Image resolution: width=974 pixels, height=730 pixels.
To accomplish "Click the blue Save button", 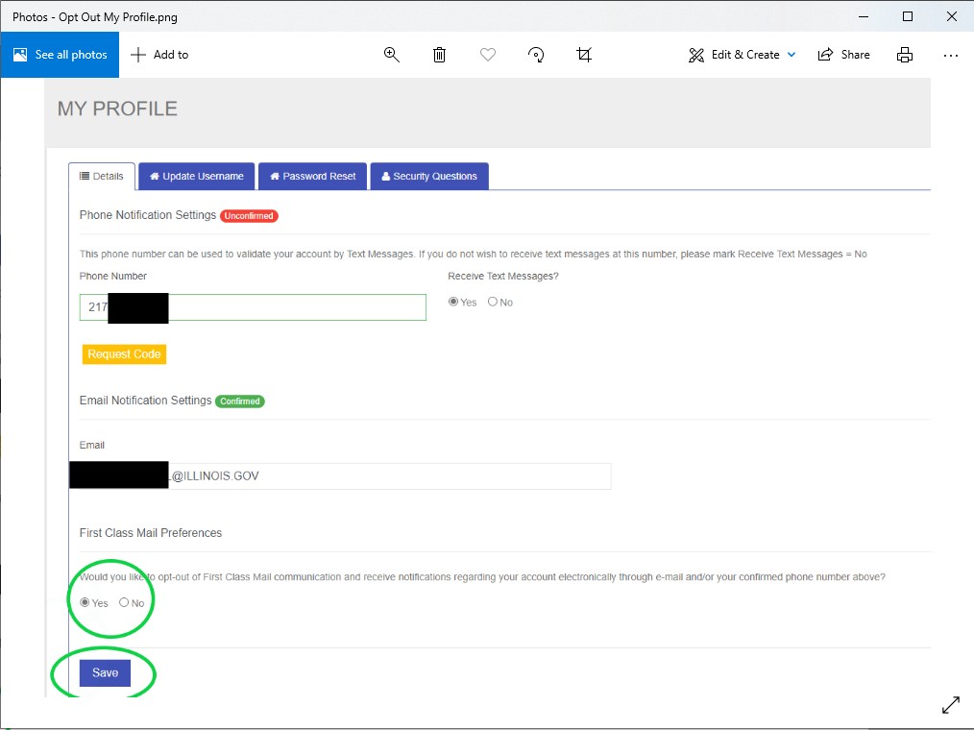I will (105, 673).
